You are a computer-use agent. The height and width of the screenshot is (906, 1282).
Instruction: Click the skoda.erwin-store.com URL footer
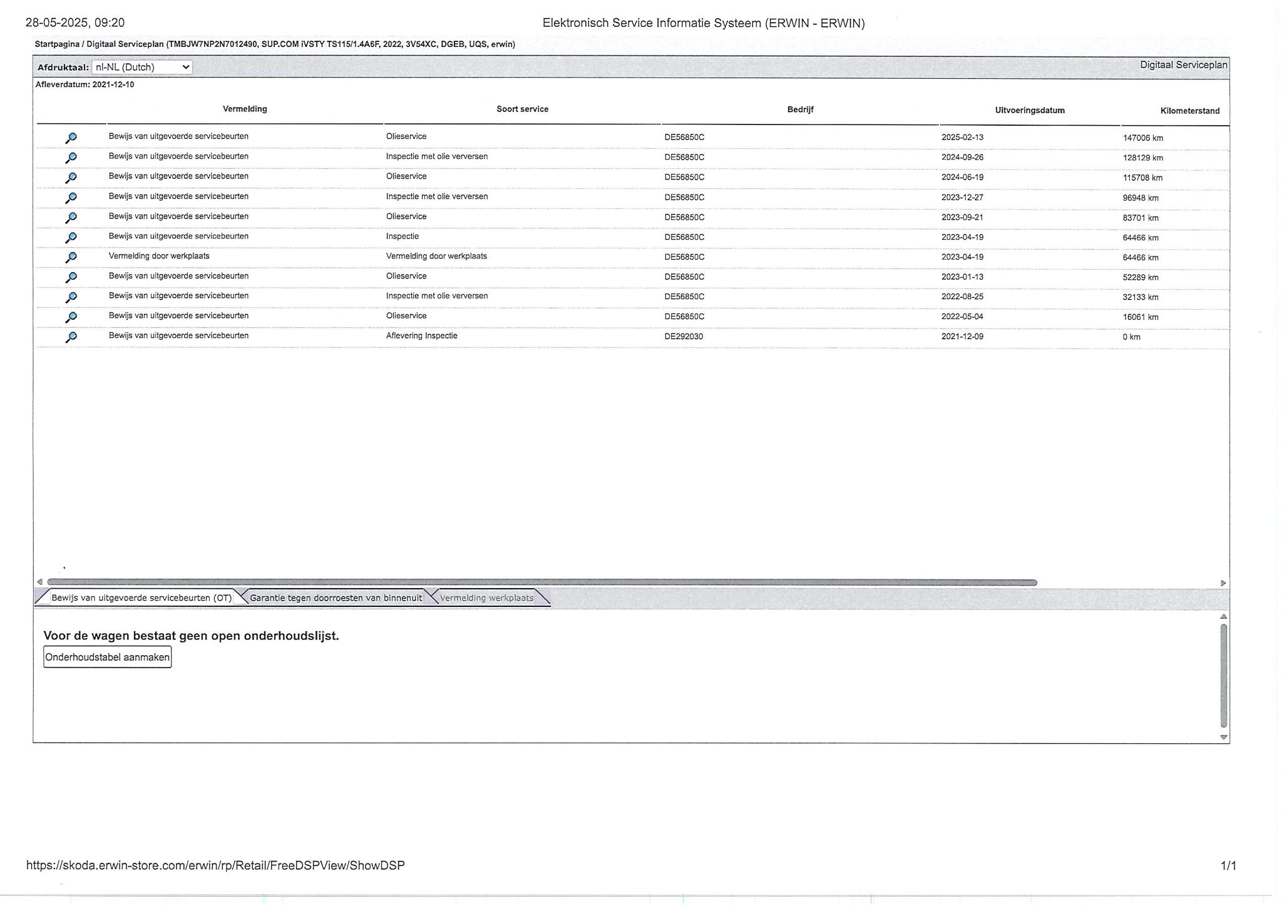click(215, 865)
